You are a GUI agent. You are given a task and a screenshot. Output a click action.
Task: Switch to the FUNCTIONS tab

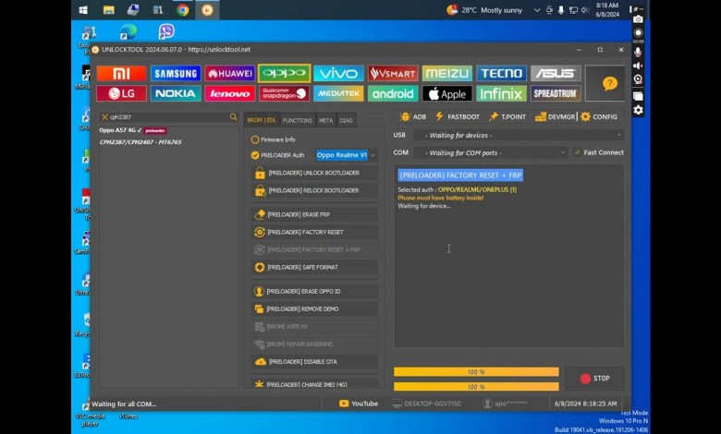coord(297,120)
